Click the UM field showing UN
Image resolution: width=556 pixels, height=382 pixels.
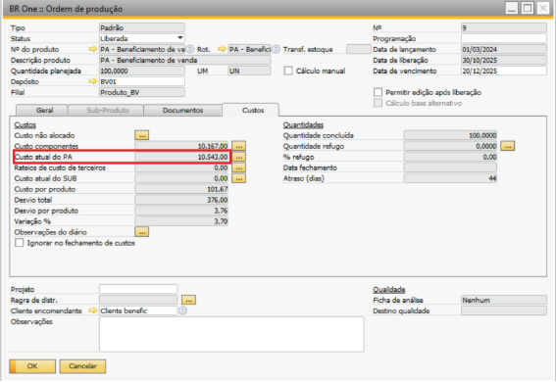click(x=249, y=71)
